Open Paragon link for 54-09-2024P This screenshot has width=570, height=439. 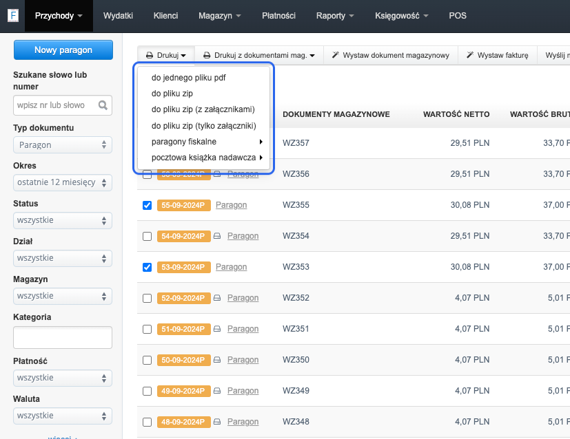[243, 236]
